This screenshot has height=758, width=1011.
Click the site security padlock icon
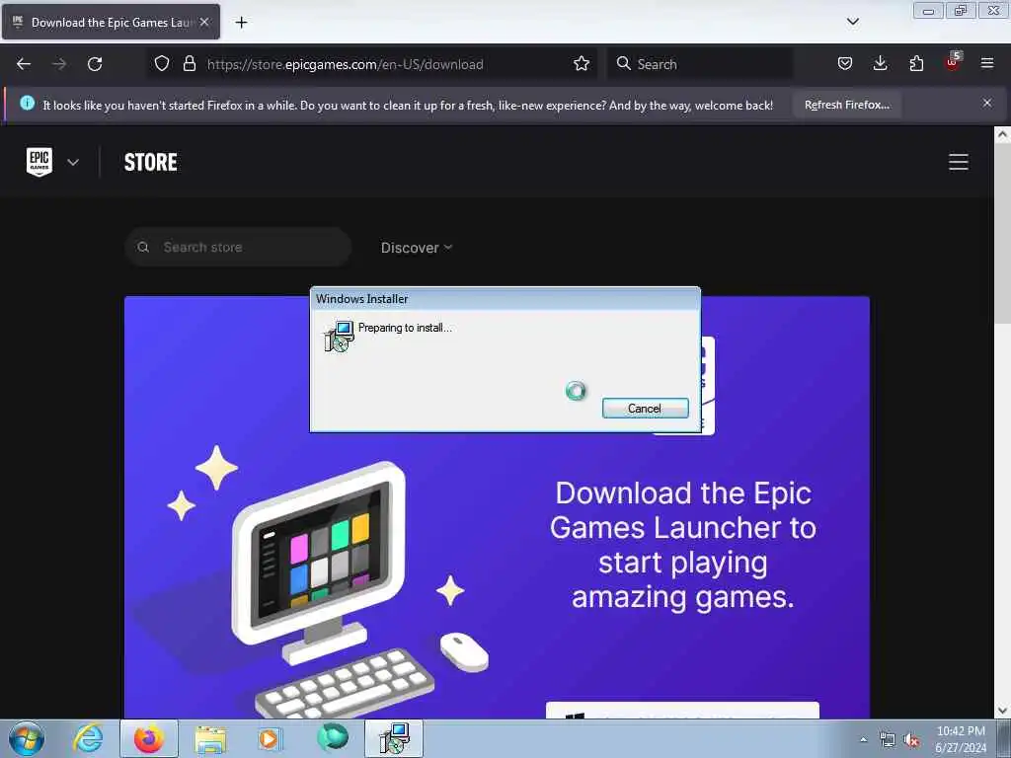click(189, 64)
